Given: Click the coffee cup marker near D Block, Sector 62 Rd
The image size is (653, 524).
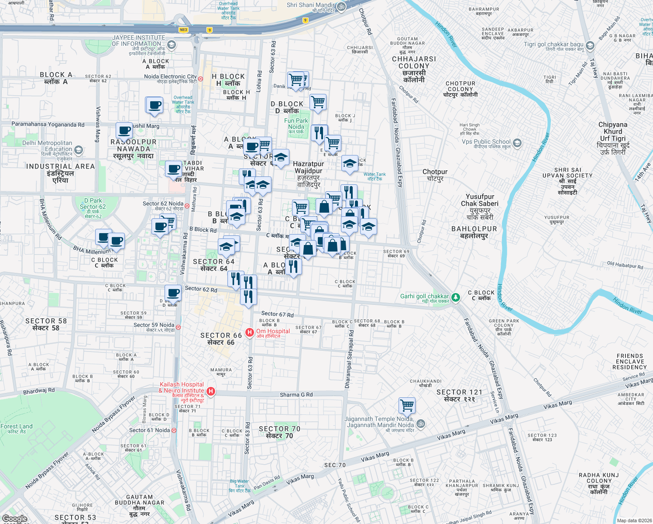Looking at the screenshot, I should point(173,293).
